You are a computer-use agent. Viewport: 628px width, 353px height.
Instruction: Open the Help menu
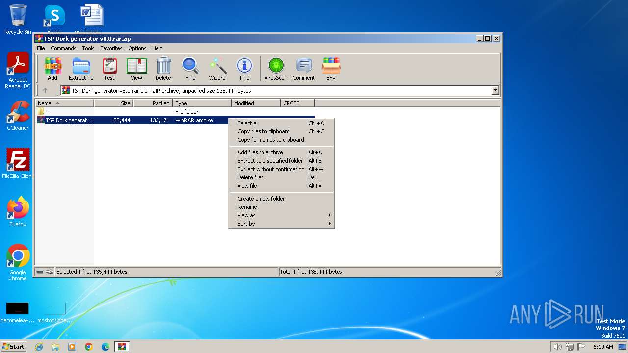tap(157, 48)
